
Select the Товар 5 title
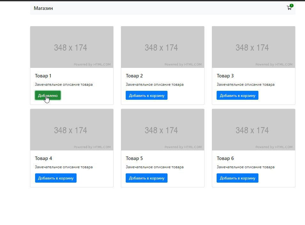click(x=134, y=158)
